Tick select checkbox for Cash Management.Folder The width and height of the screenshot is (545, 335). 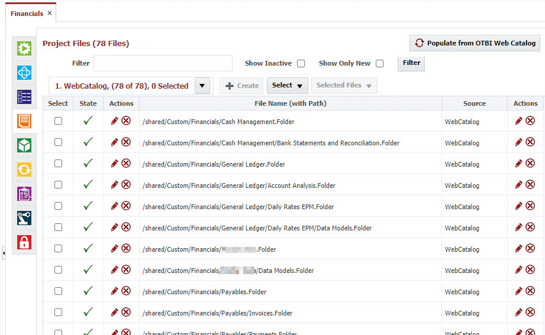click(59, 121)
